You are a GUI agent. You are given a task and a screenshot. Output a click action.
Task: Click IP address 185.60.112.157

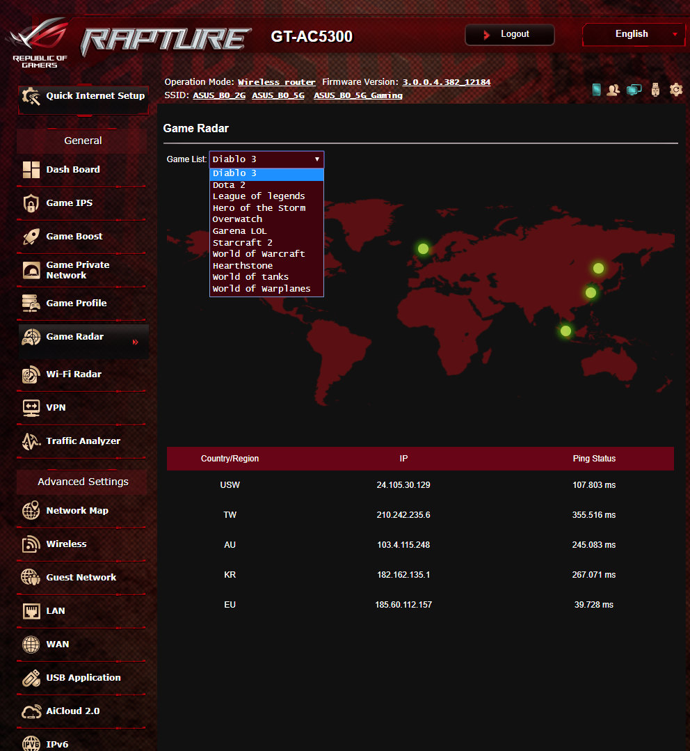point(403,605)
